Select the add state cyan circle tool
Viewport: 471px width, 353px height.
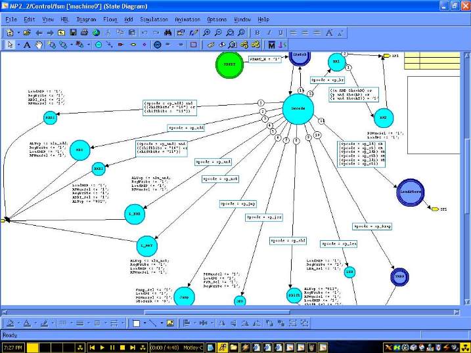tap(99, 45)
